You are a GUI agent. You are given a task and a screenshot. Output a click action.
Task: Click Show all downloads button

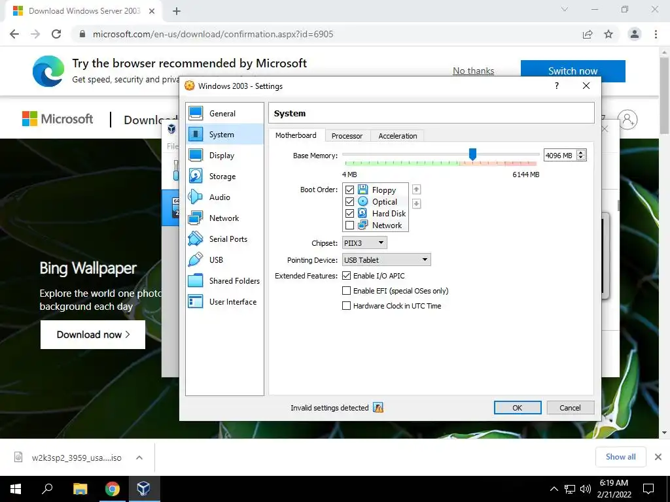coord(620,457)
